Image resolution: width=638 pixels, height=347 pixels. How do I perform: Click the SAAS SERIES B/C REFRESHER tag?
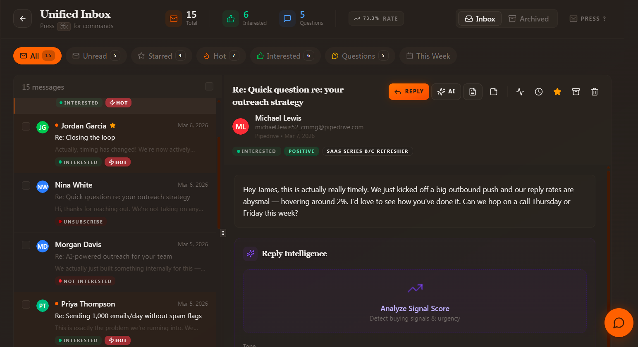368,151
